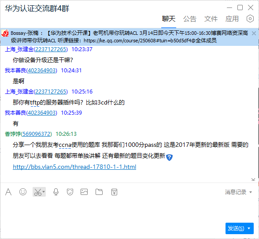Dismiss the pinned announcement banner
Viewport: 259px width, 239px height.
tap(254, 34)
